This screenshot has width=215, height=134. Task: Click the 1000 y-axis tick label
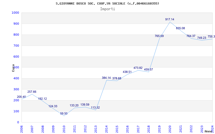[15, 13]
